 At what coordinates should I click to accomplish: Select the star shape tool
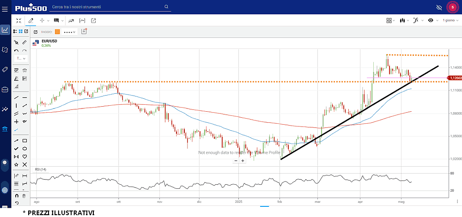(17, 164)
